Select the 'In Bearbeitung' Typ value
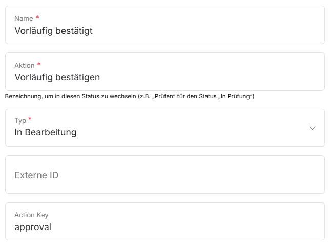This screenshot has width=330, height=248. coord(46,132)
